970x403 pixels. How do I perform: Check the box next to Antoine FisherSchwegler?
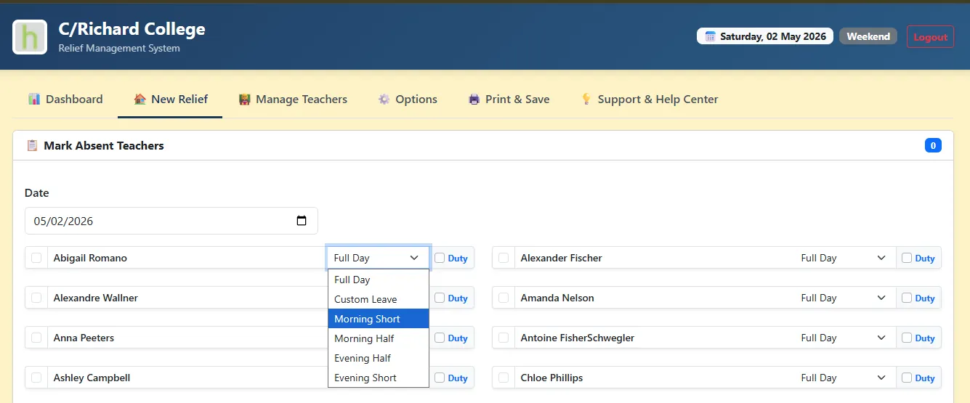pyautogui.click(x=504, y=338)
